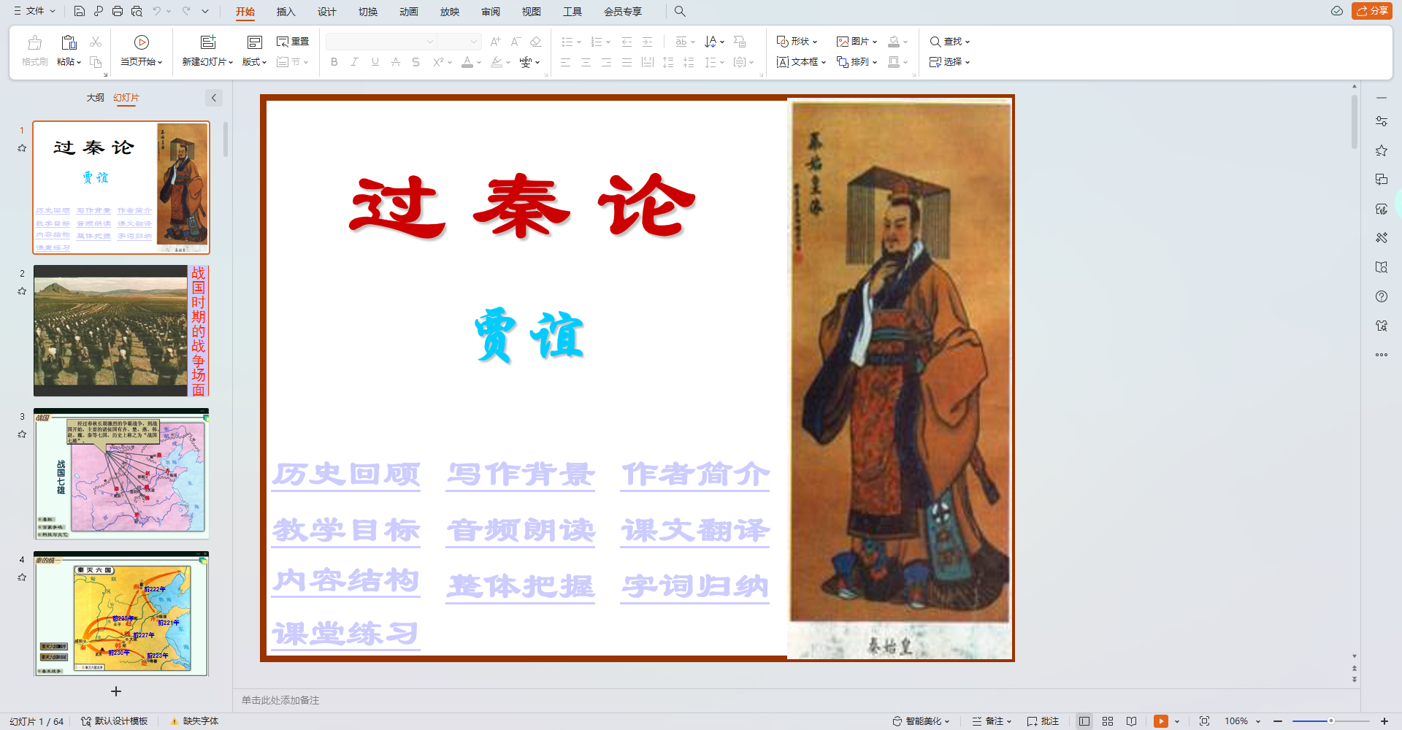Add a new slide with the plus icon
The width and height of the screenshot is (1402, 730).
coord(115,691)
